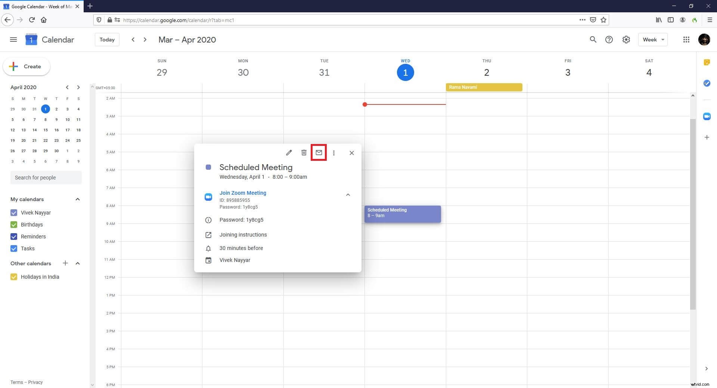Open the Week view dropdown
This screenshot has height=388, width=717.
click(x=652, y=40)
